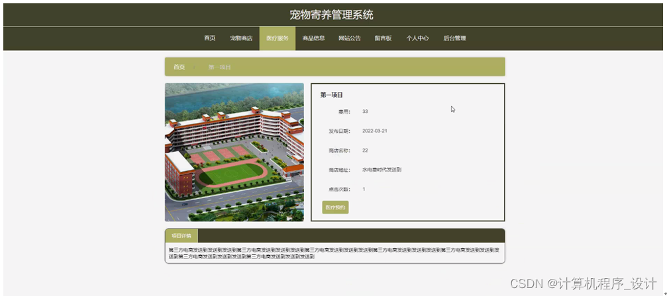The height and width of the screenshot is (296, 667).
Task: Open the 网站公告 menu item
Action: click(x=350, y=38)
